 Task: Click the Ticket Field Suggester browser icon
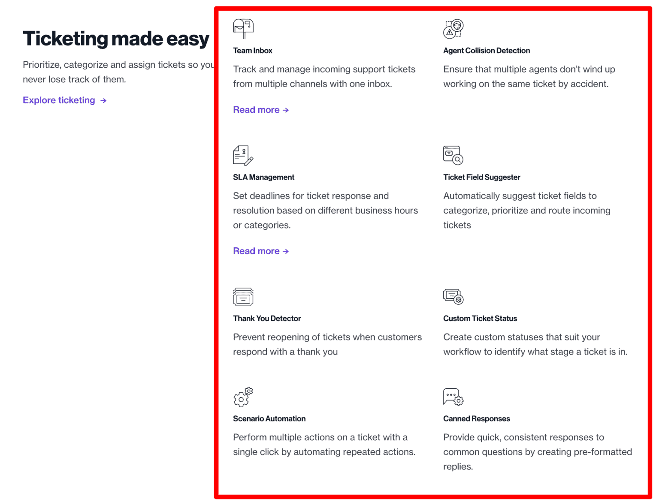tap(453, 155)
